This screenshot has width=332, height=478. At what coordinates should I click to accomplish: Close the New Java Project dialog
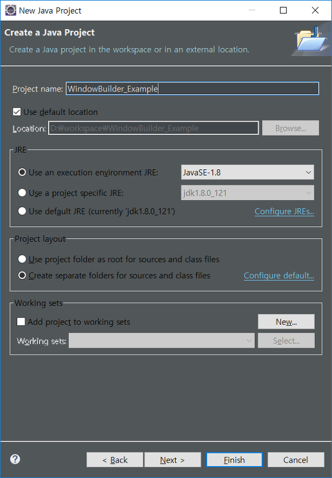[x=315, y=10]
